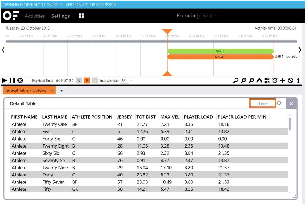Sort by PLAYER LOAD PER MIN header
305x206 pixels.
242,117
